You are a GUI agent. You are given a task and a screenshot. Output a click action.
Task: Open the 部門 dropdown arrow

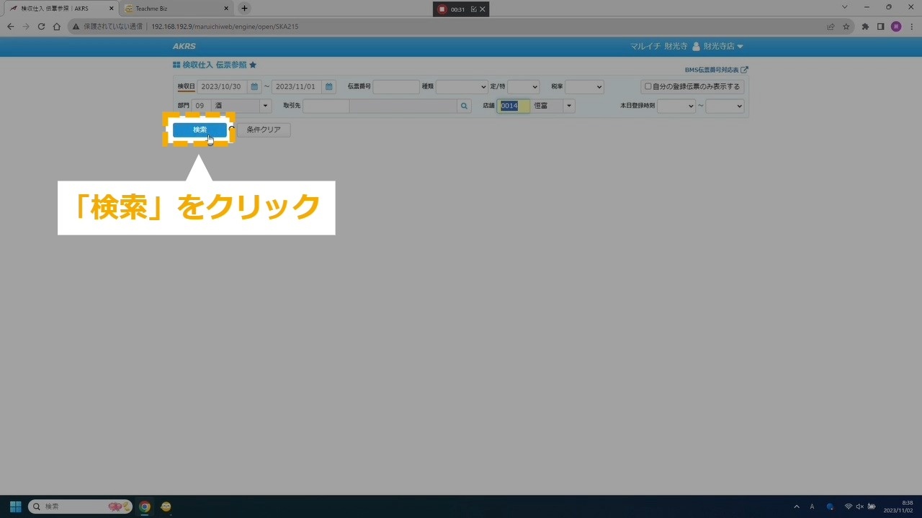[266, 106]
